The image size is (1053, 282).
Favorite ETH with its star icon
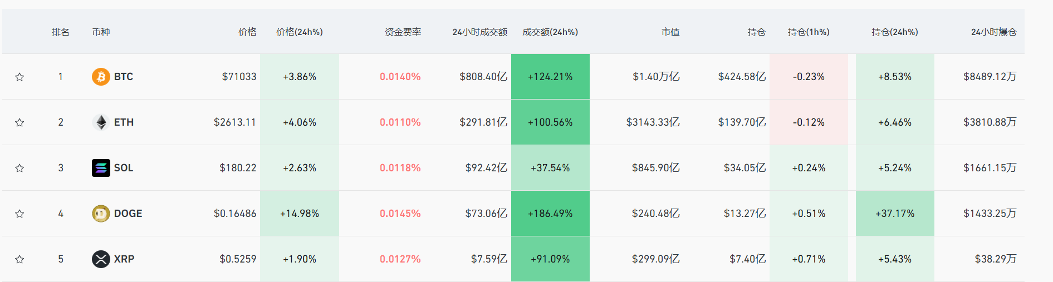pos(19,122)
